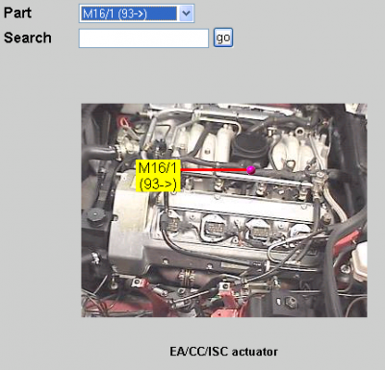Click the Part label

tap(17, 12)
